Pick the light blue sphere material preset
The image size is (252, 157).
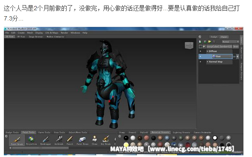(167, 138)
